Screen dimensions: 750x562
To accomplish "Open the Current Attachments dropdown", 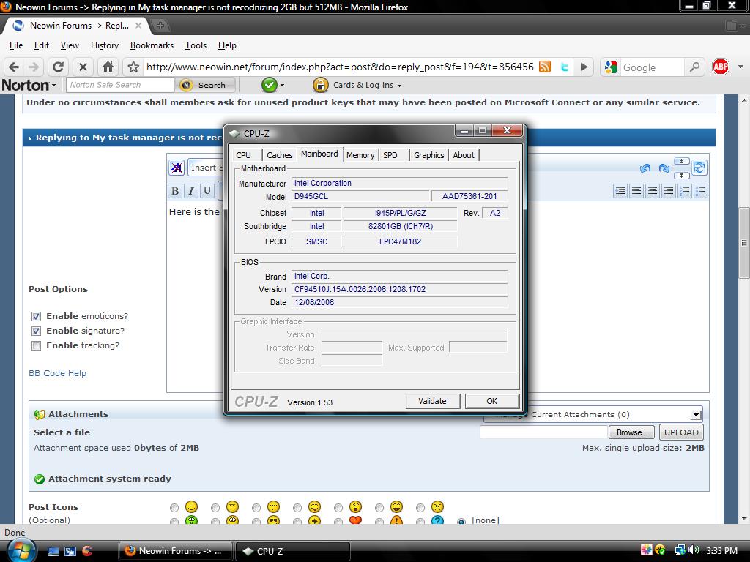I will [x=696, y=414].
